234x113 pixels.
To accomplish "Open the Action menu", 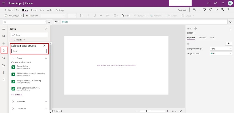I will pyautogui.click(x=50, y=10).
